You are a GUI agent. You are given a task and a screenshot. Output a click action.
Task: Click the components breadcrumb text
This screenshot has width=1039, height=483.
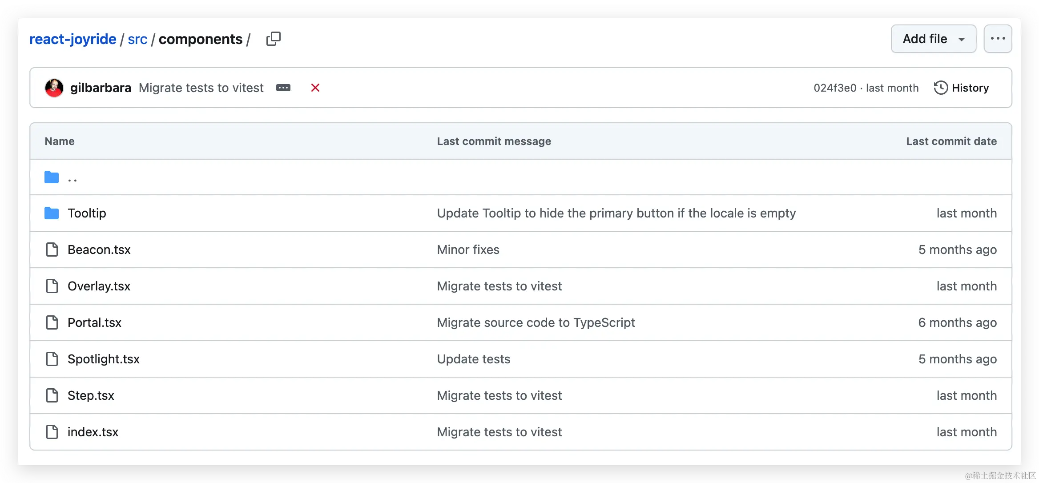click(201, 39)
